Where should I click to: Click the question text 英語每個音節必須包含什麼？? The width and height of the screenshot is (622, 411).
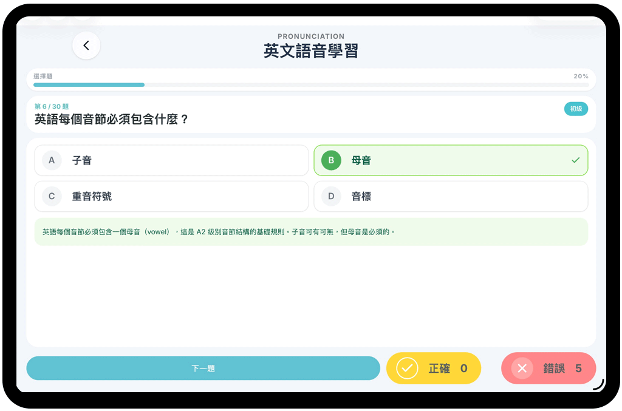112,119
